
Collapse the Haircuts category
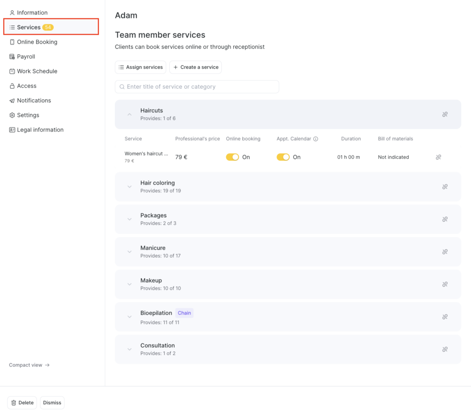coord(130,115)
